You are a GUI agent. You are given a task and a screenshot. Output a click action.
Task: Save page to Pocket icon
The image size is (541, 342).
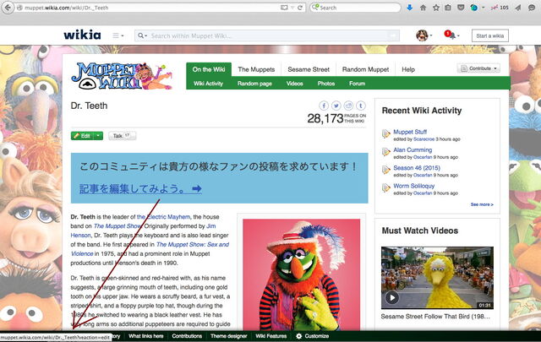461,8
